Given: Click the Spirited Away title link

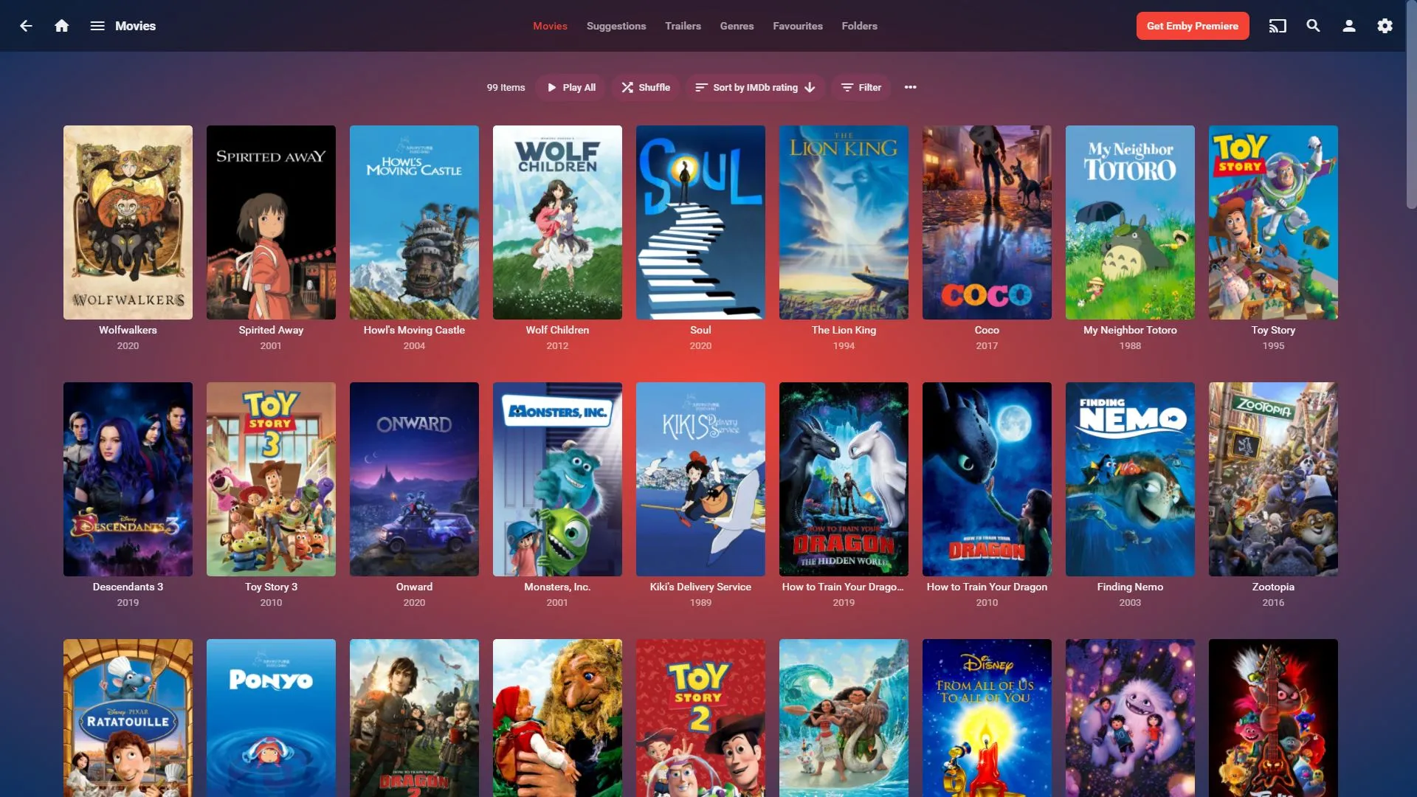Looking at the screenshot, I should tap(271, 330).
